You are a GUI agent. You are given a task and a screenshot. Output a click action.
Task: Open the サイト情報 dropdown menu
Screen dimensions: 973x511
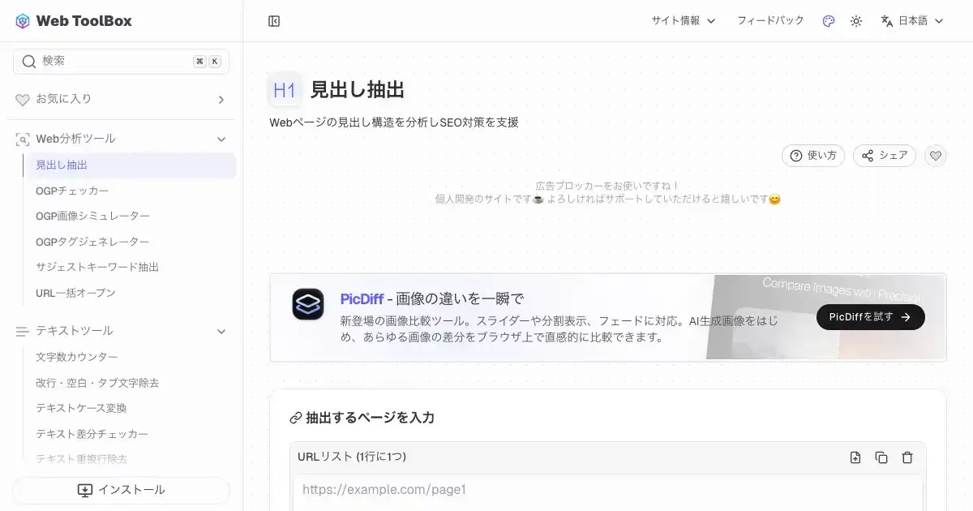click(x=683, y=21)
